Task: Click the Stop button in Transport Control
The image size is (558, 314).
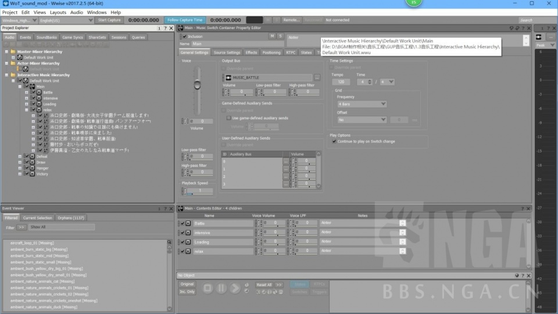Action: coord(208,288)
